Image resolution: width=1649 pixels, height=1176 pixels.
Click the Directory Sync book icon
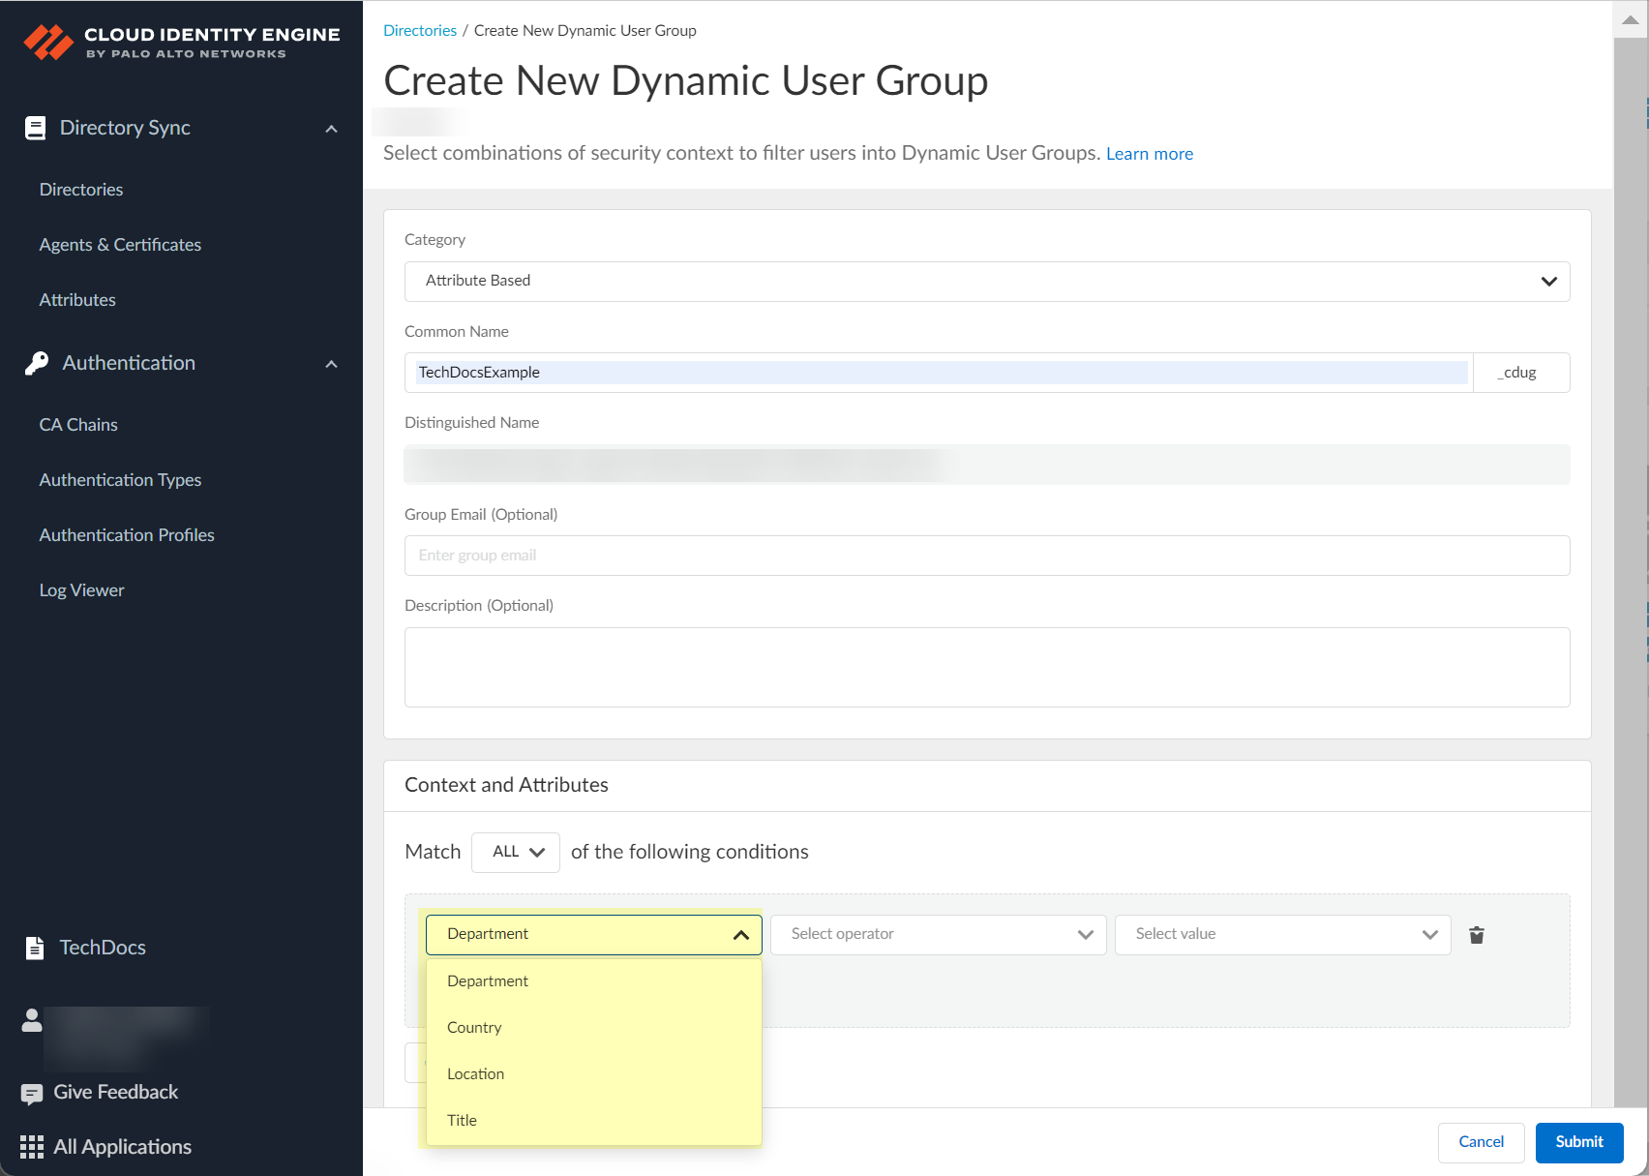(x=35, y=129)
